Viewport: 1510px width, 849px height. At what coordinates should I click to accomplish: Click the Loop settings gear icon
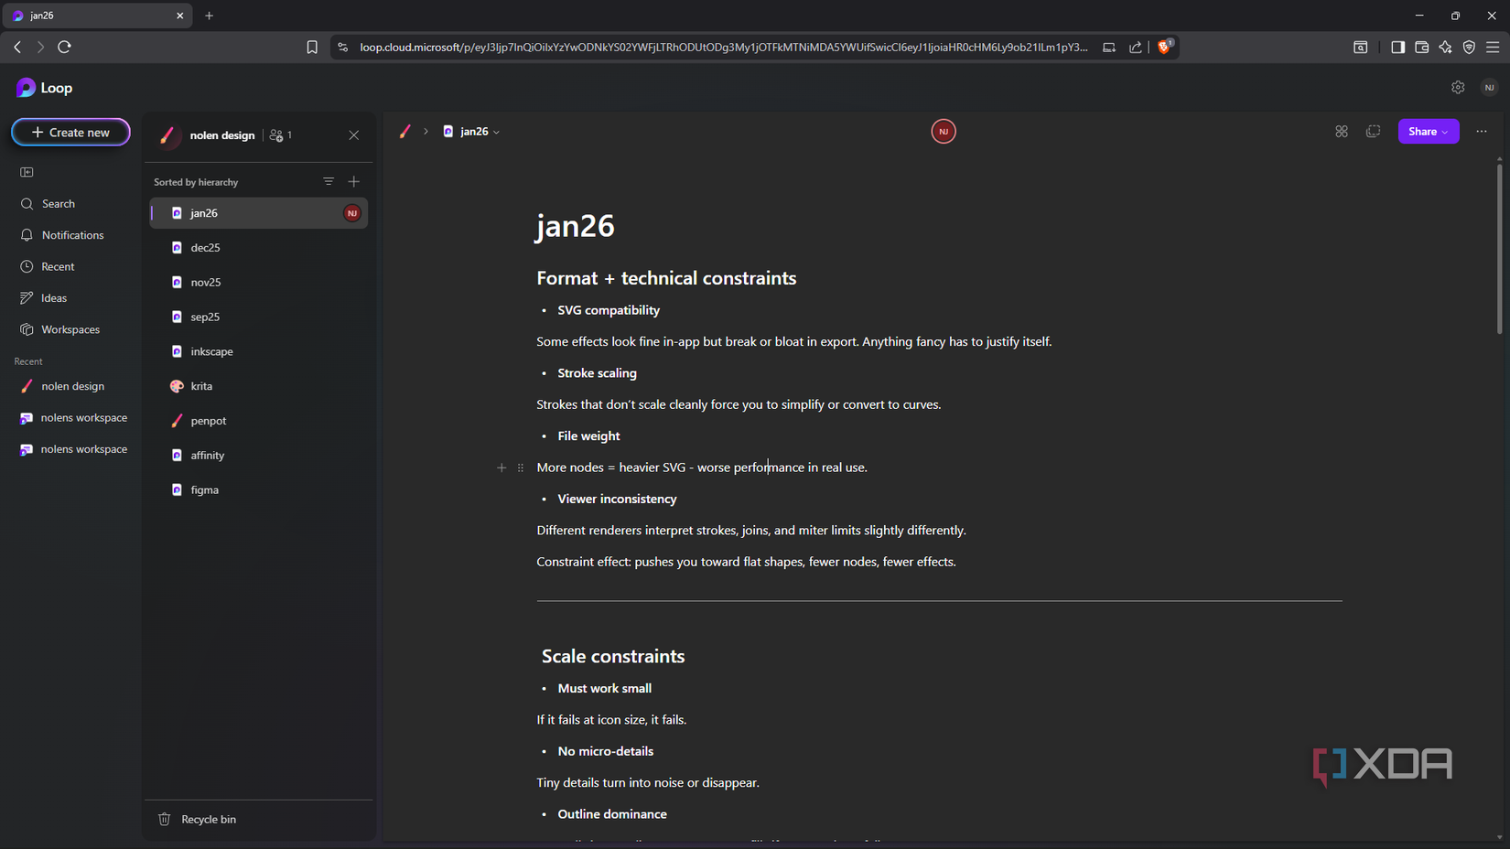[1458, 88]
